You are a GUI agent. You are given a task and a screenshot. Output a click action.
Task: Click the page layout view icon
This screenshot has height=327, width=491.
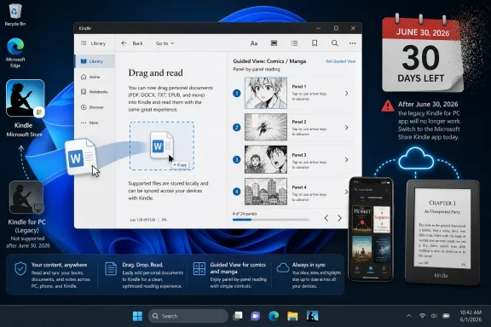click(x=274, y=43)
